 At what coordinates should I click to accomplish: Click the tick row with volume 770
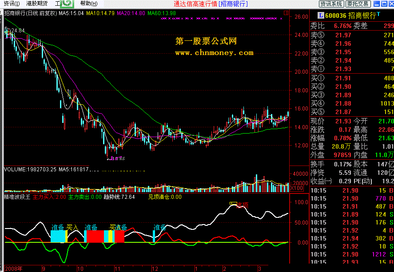pyautogui.click(x=352, y=198)
